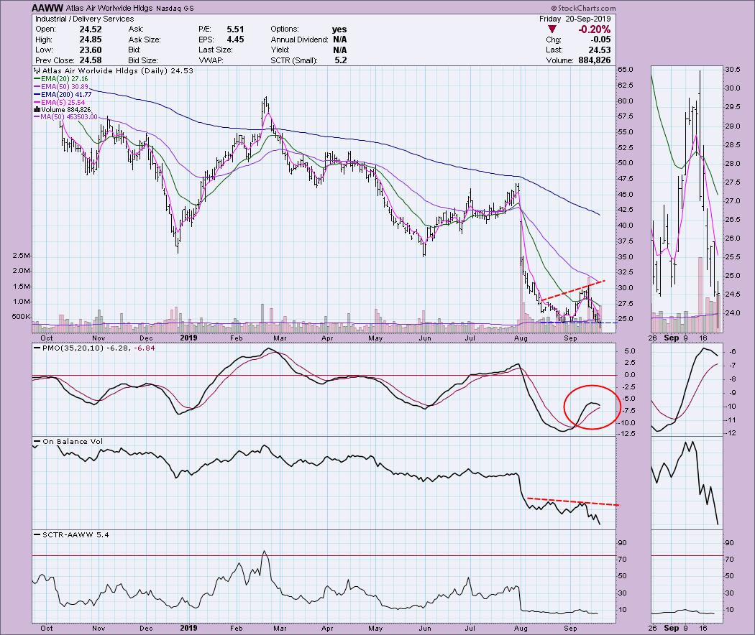Click the EMA(20) 27.16 legend entry
The width and height of the screenshot is (755, 635).
coord(60,79)
